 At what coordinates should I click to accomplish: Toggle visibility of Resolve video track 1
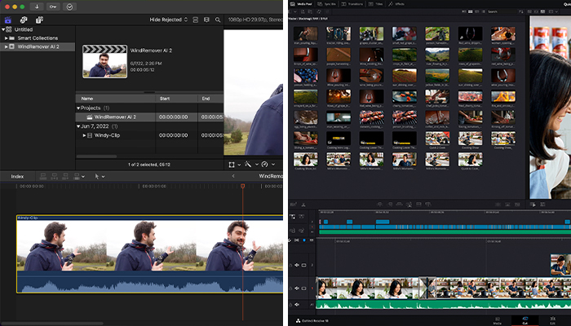[303, 289]
